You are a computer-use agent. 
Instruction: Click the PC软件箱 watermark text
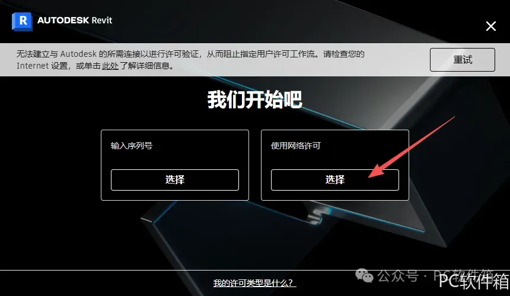[x=473, y=281]
